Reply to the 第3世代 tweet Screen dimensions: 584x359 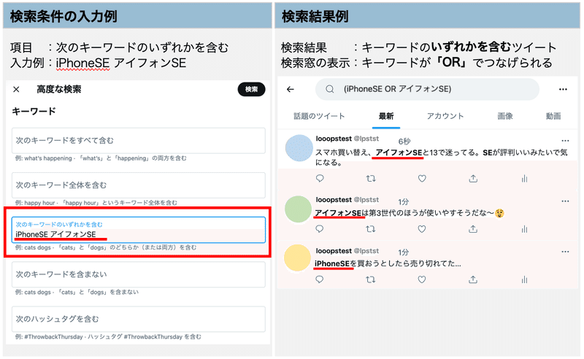pyautogui.click(x=320, y=228)
